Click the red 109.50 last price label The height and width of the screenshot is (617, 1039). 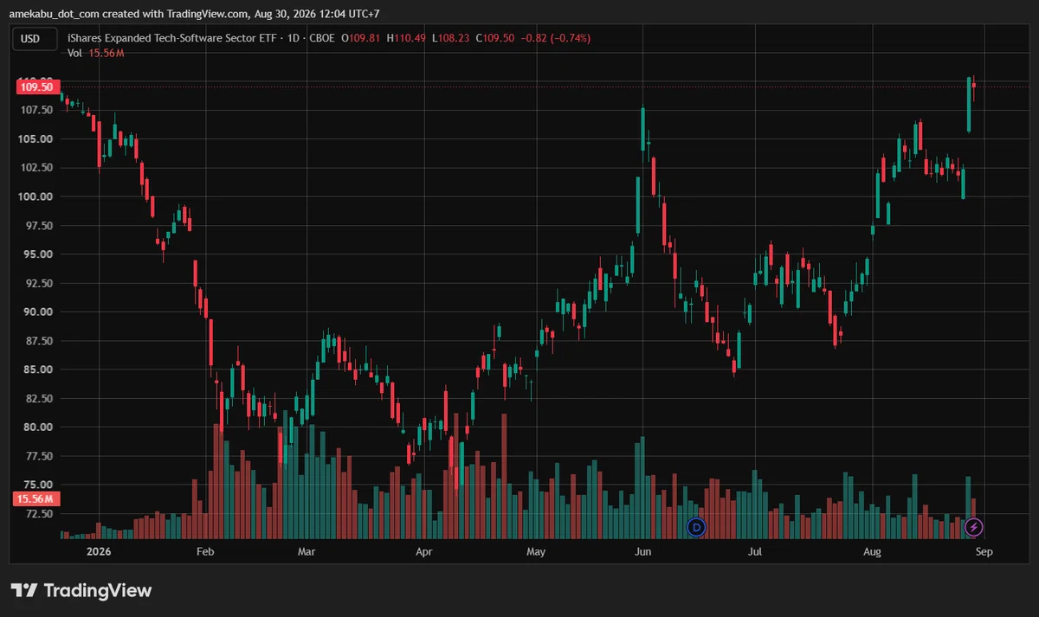pyautogui.click(x=36, y=87)
